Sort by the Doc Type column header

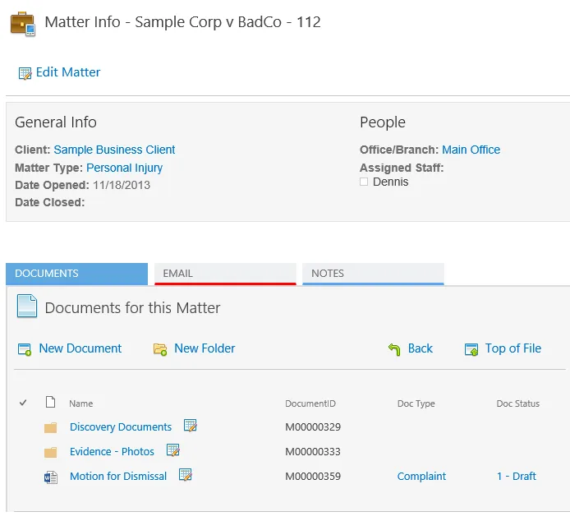416,403
